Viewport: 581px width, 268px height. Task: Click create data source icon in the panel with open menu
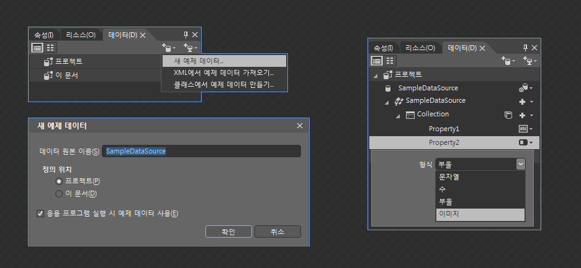189,47
